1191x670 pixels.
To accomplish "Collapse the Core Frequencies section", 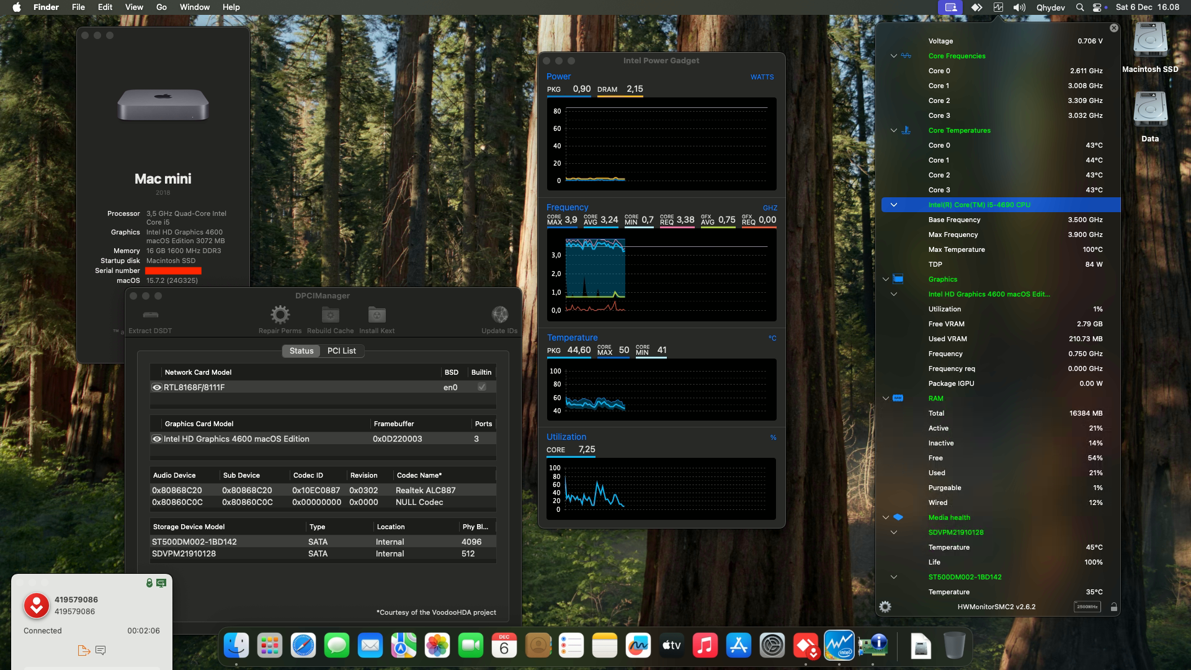I will 894,56.
